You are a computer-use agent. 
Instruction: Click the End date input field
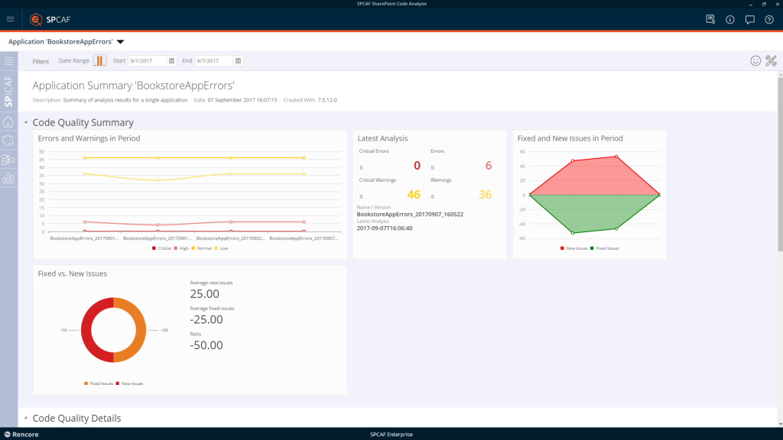coord(214,61)
